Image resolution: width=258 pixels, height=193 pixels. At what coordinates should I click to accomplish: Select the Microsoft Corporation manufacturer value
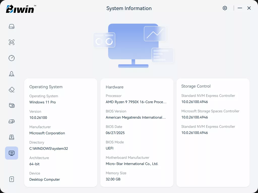pyautogui.click(x=47, y=133)
